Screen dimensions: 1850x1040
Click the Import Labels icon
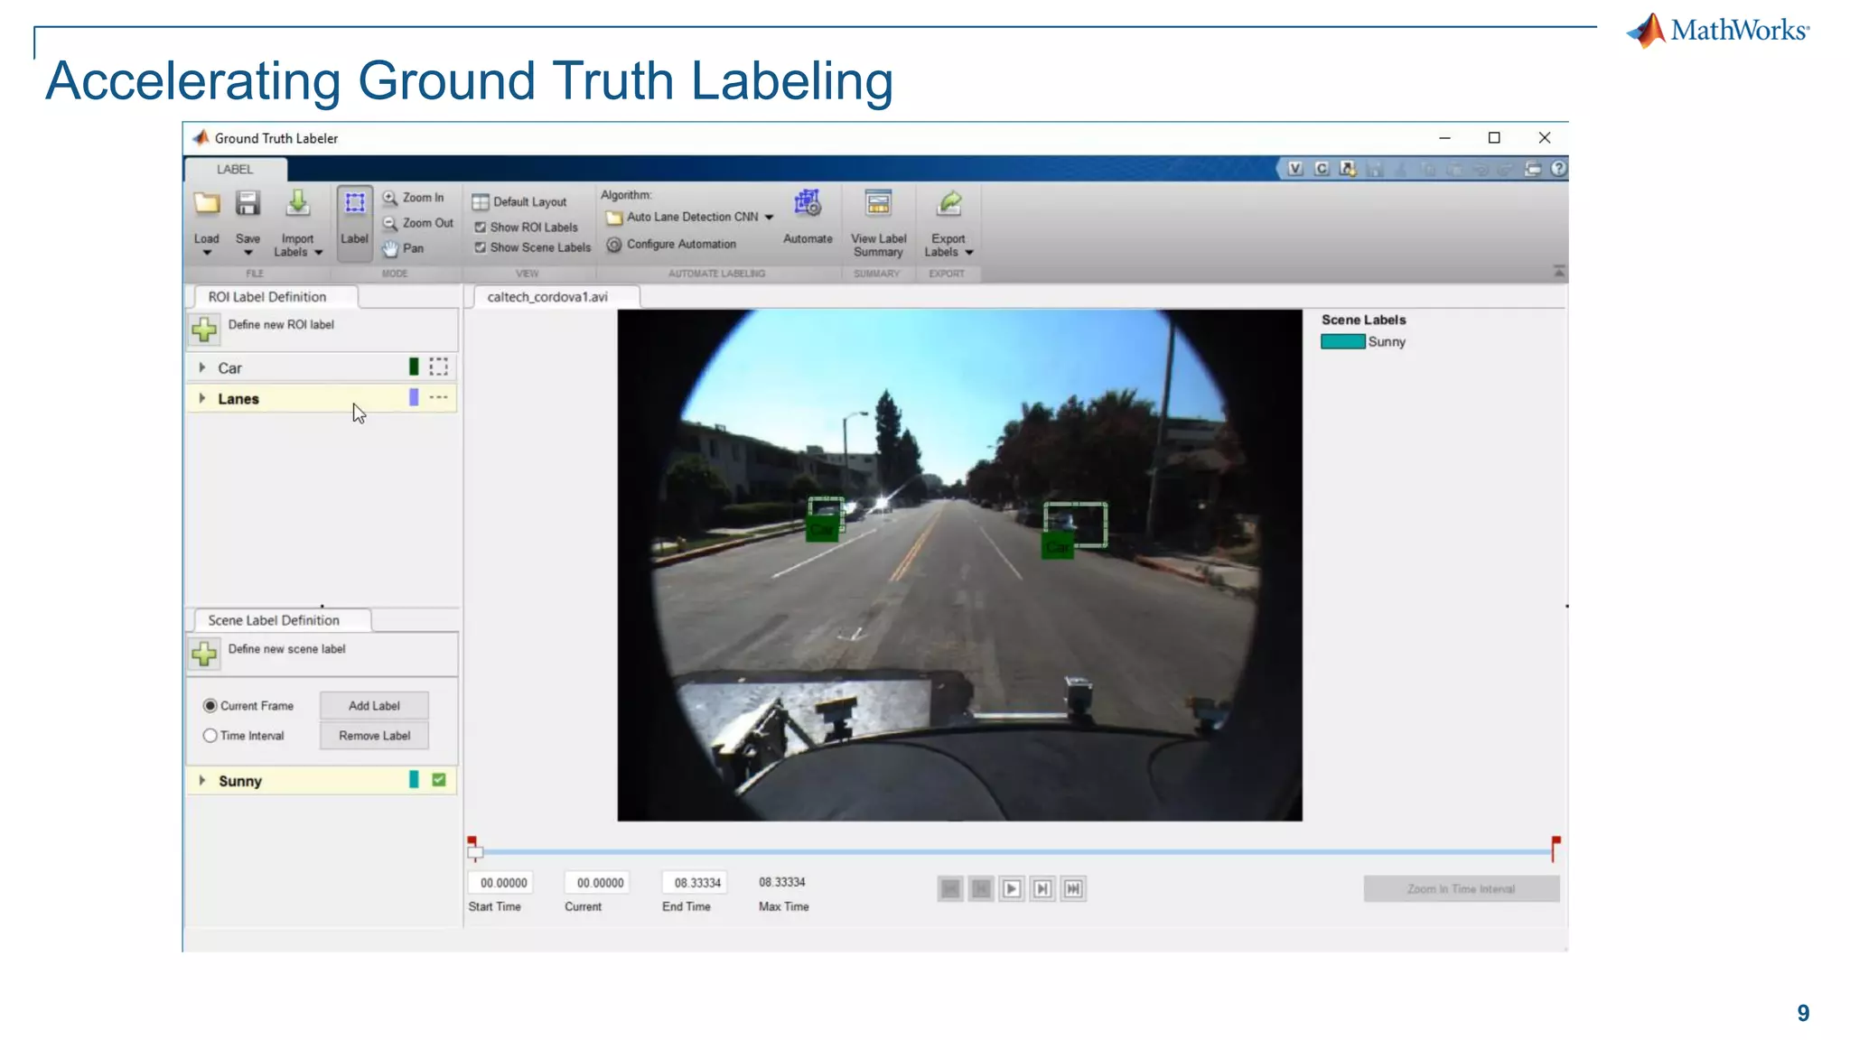pos(297,204)
